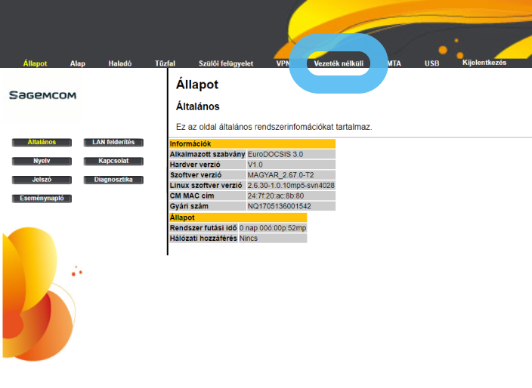Open the Eseménynapló log page
532x388 pixels.
[42, 199]
